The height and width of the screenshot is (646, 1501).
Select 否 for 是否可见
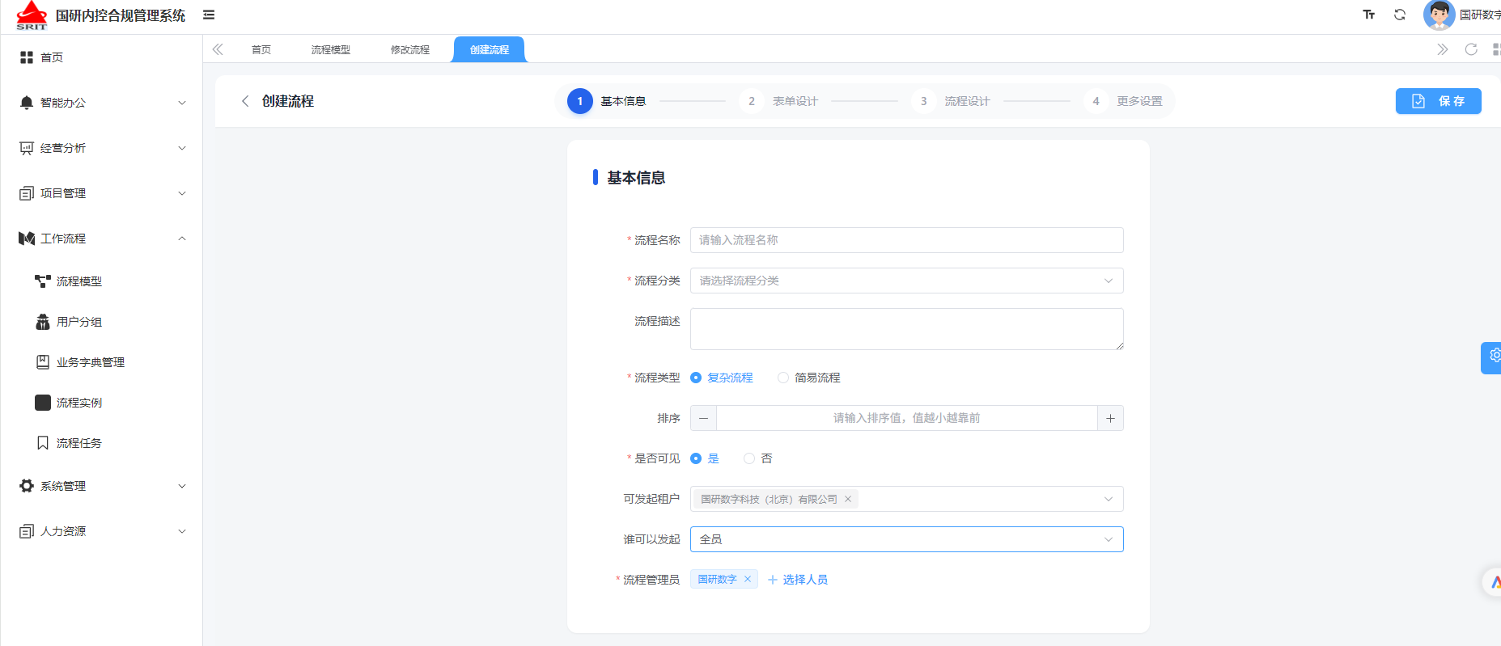(x=758, y=458)
